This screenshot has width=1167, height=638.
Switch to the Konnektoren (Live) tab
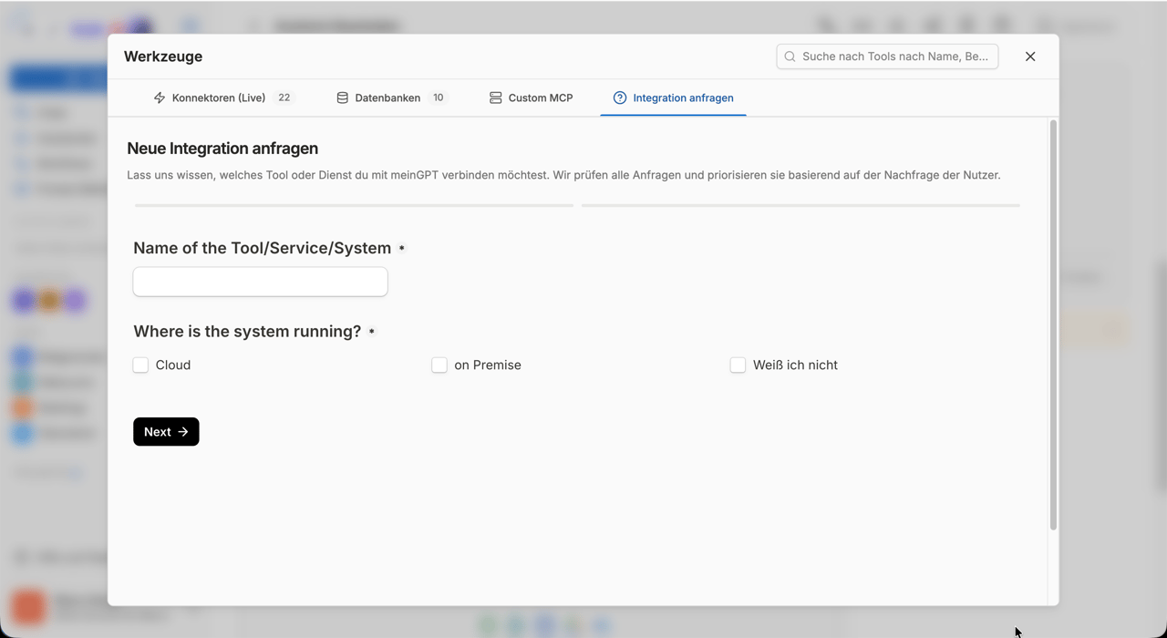pyautogui.click(x=224, y=98)
